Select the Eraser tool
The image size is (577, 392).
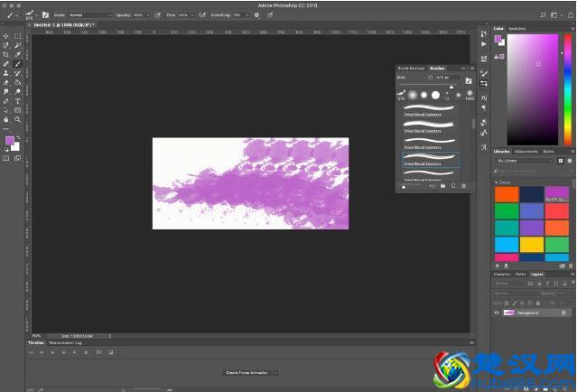6,83
